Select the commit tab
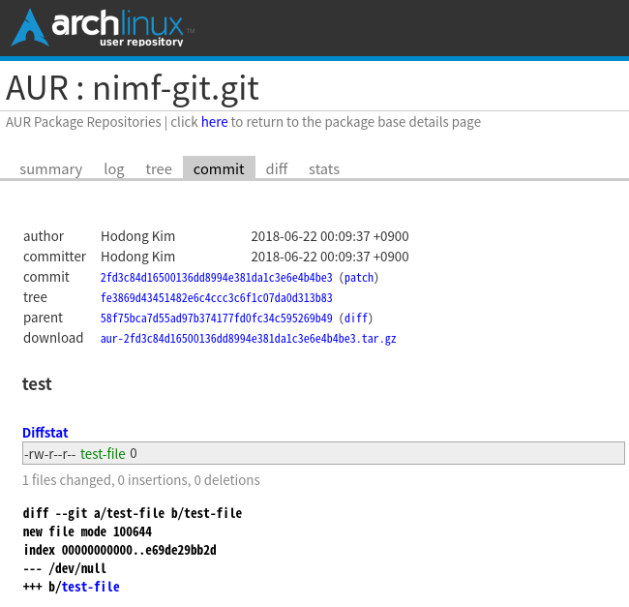The width and height of the screenshot is (629, 607). pos(219,168)
